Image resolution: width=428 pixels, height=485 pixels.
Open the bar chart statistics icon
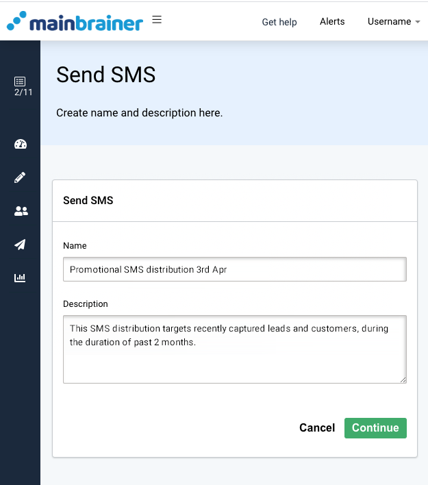pos(21,278)
